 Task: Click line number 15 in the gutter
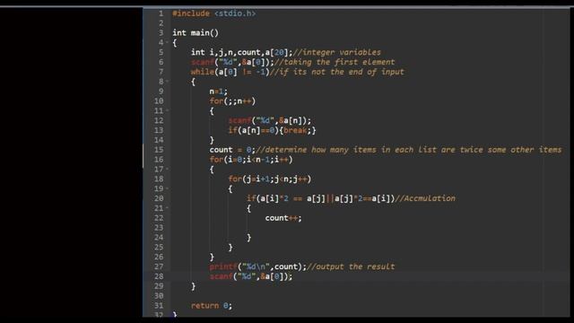159,150
